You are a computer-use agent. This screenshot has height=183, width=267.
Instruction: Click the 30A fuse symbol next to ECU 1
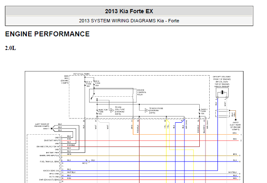[x=94, y=83]
